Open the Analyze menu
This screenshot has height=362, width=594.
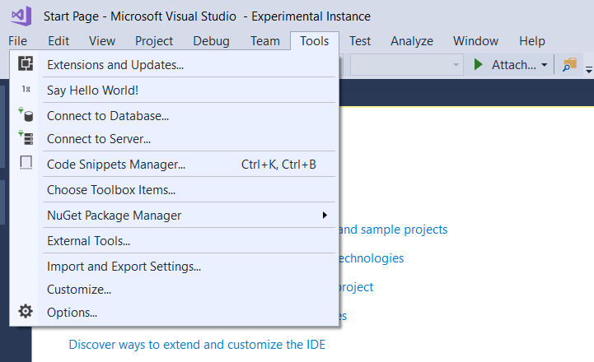pyautogui.click(x=412, y=41)
